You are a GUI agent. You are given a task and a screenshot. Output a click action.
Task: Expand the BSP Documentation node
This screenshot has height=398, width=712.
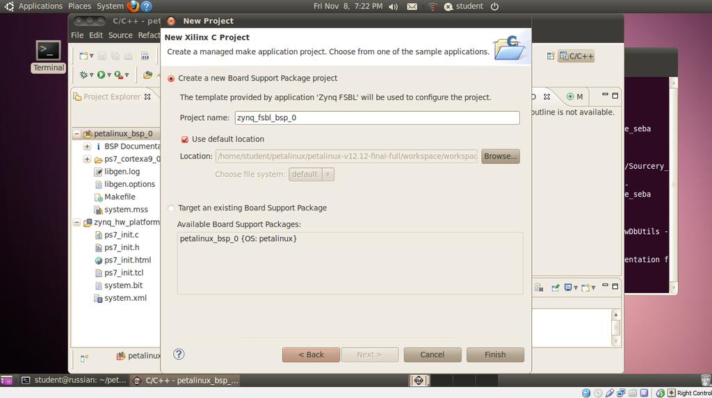click(x=87, y=147)
